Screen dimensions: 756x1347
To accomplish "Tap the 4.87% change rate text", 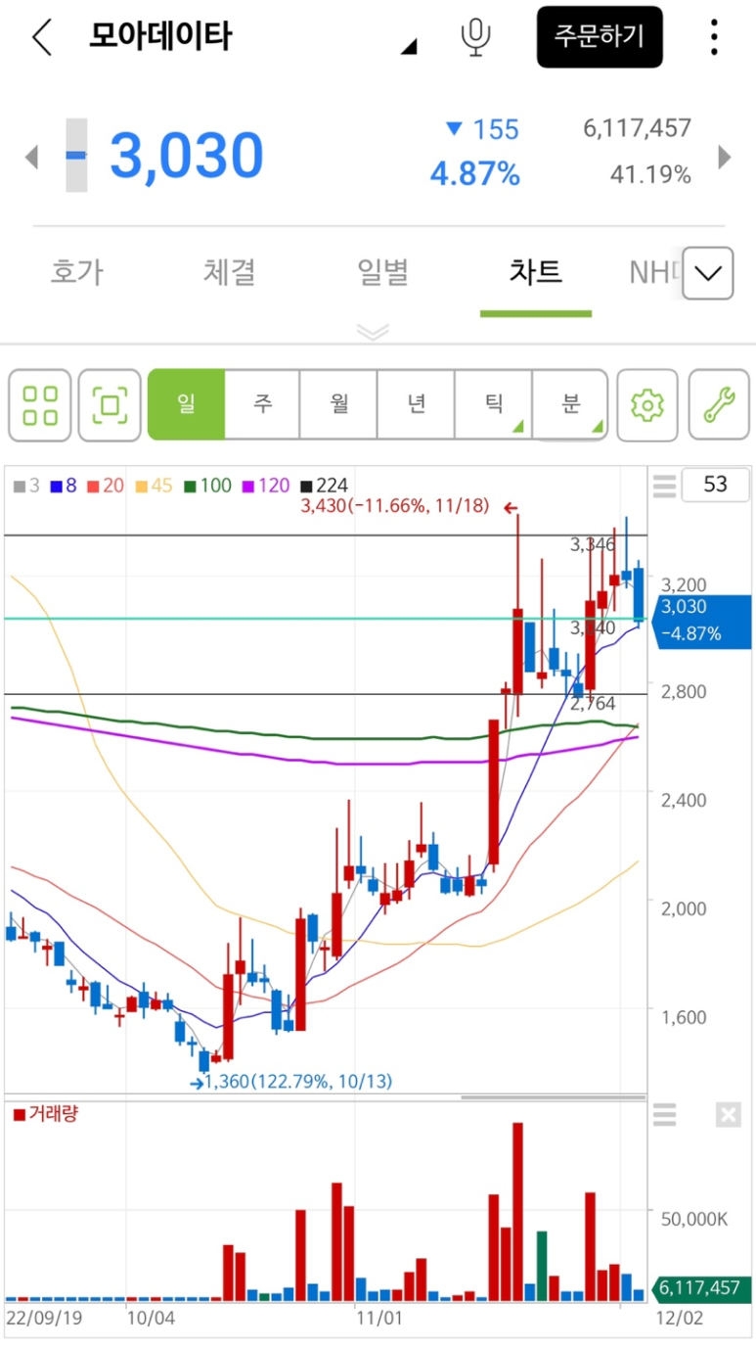I will click(x=475, y=175).
